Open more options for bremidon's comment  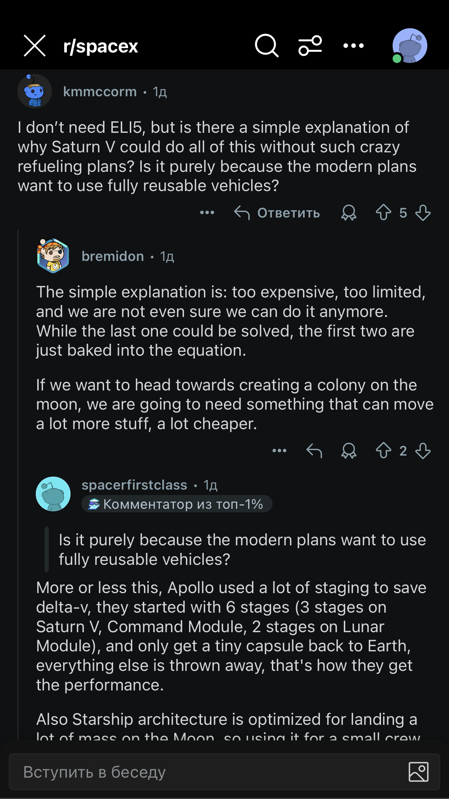tap(279, 451)
